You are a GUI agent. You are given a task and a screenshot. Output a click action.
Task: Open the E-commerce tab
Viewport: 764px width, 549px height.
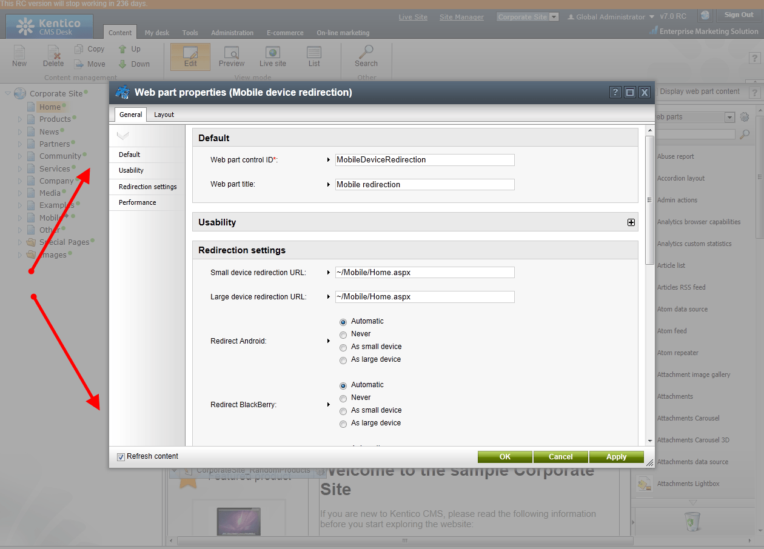click(285, 33)
